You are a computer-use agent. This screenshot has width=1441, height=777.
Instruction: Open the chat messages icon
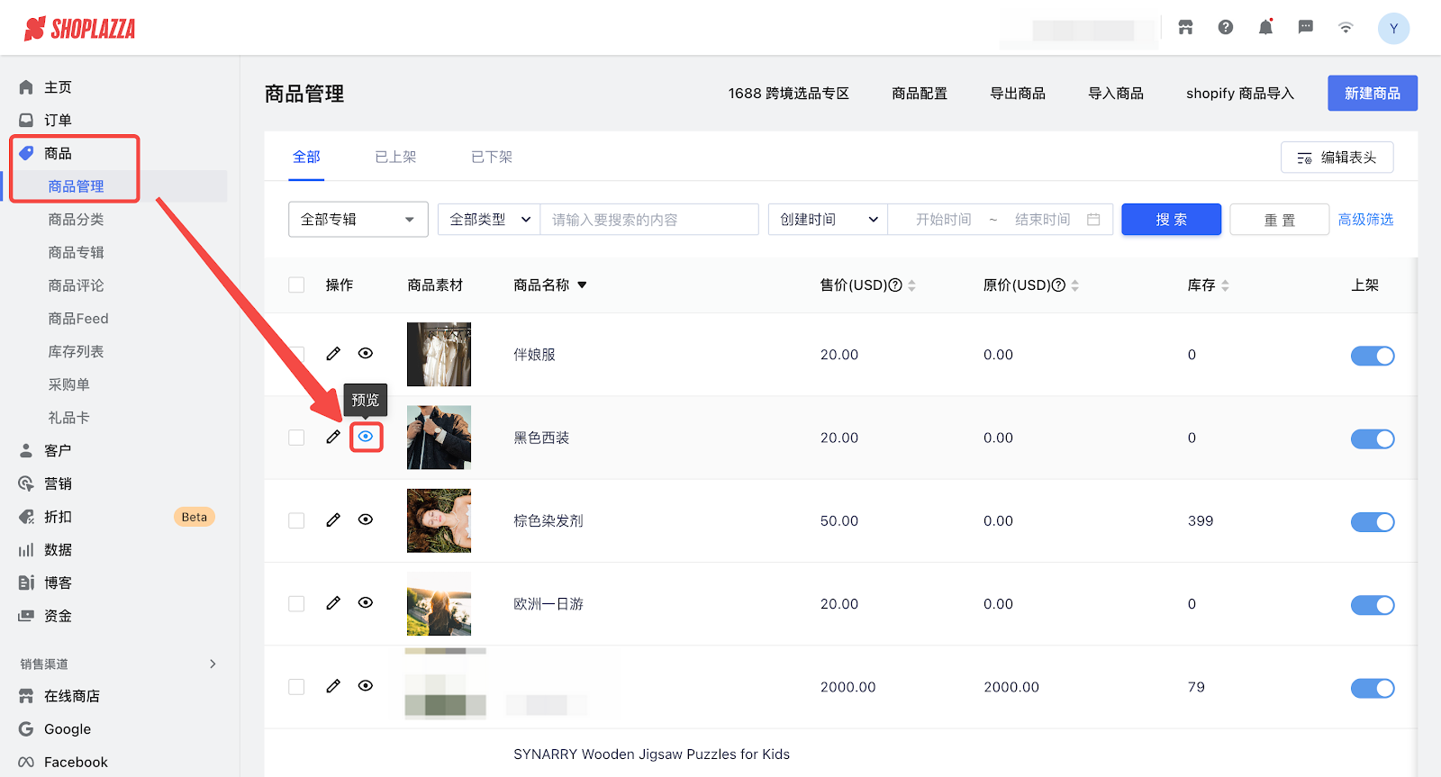[x=1305, y=28]
